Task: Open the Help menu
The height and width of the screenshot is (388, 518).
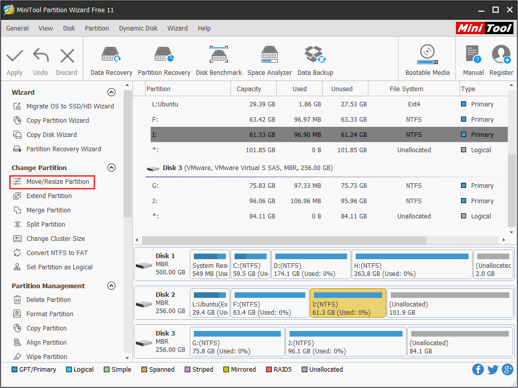Action: [x=204, y=29]
